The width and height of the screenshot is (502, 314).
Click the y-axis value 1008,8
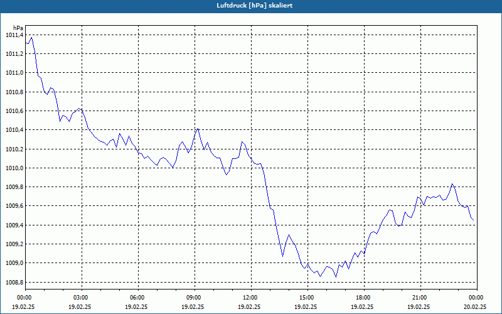[14, 282]
